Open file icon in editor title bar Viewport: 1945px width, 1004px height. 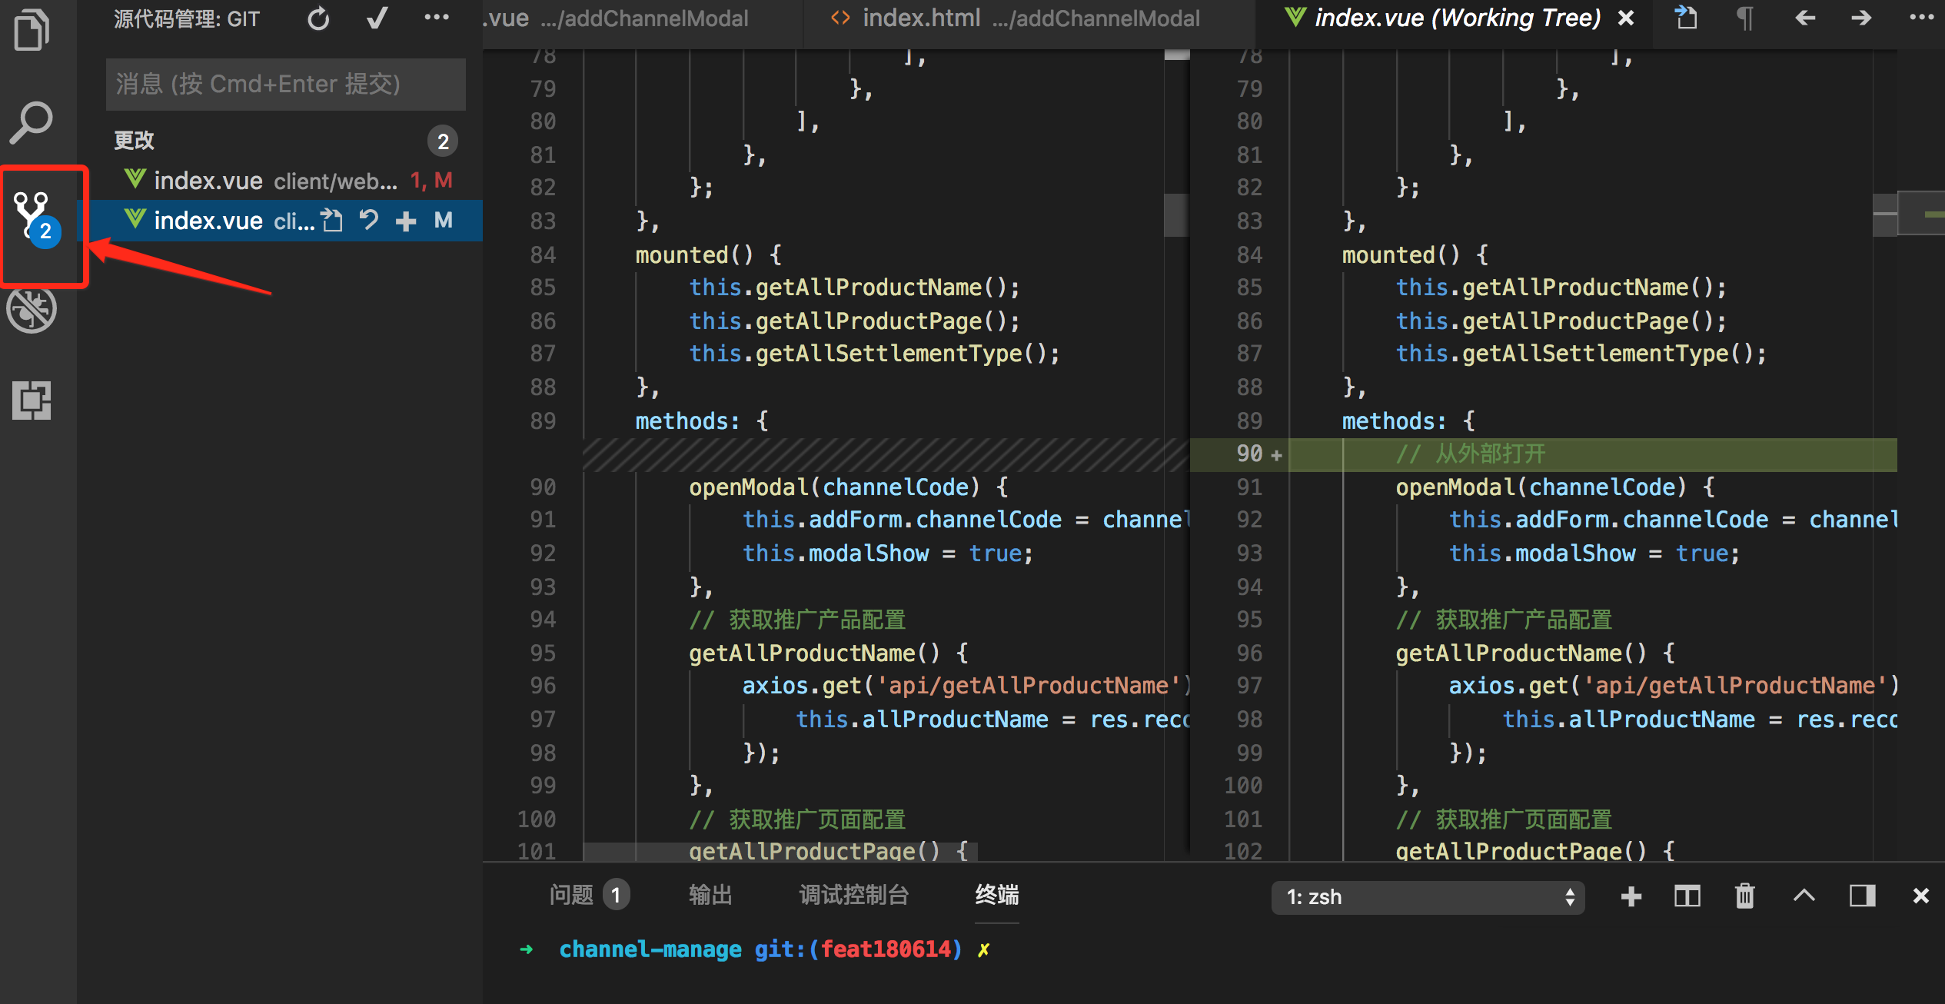click(1686, 18)
